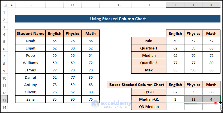Click the autofill options icon near K14

[222, 107]
